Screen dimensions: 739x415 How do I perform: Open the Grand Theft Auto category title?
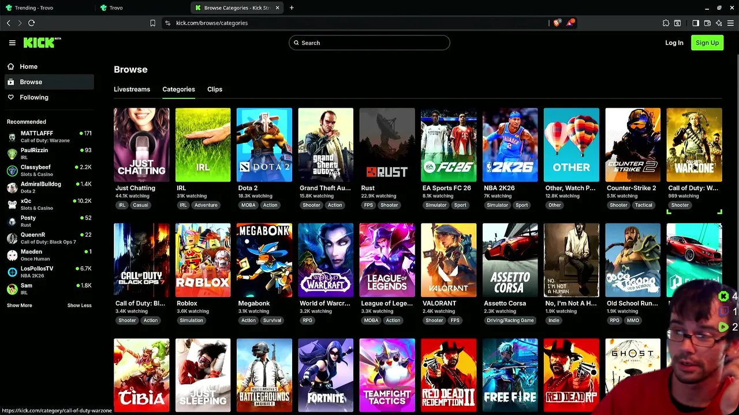point(325,188)
